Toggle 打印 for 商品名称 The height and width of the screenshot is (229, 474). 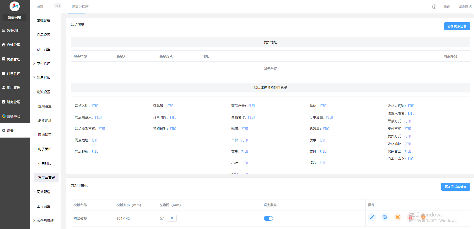(251, 117)
